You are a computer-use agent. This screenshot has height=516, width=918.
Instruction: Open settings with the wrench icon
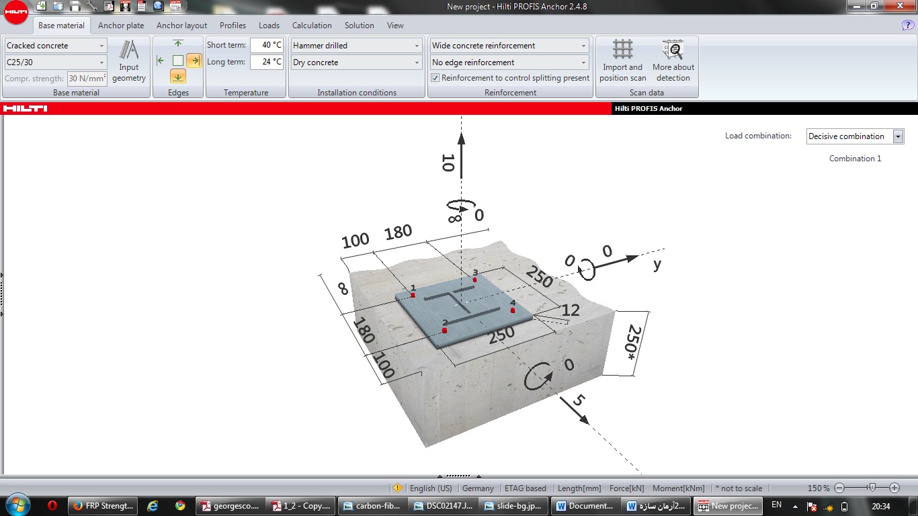pos(92,6)
